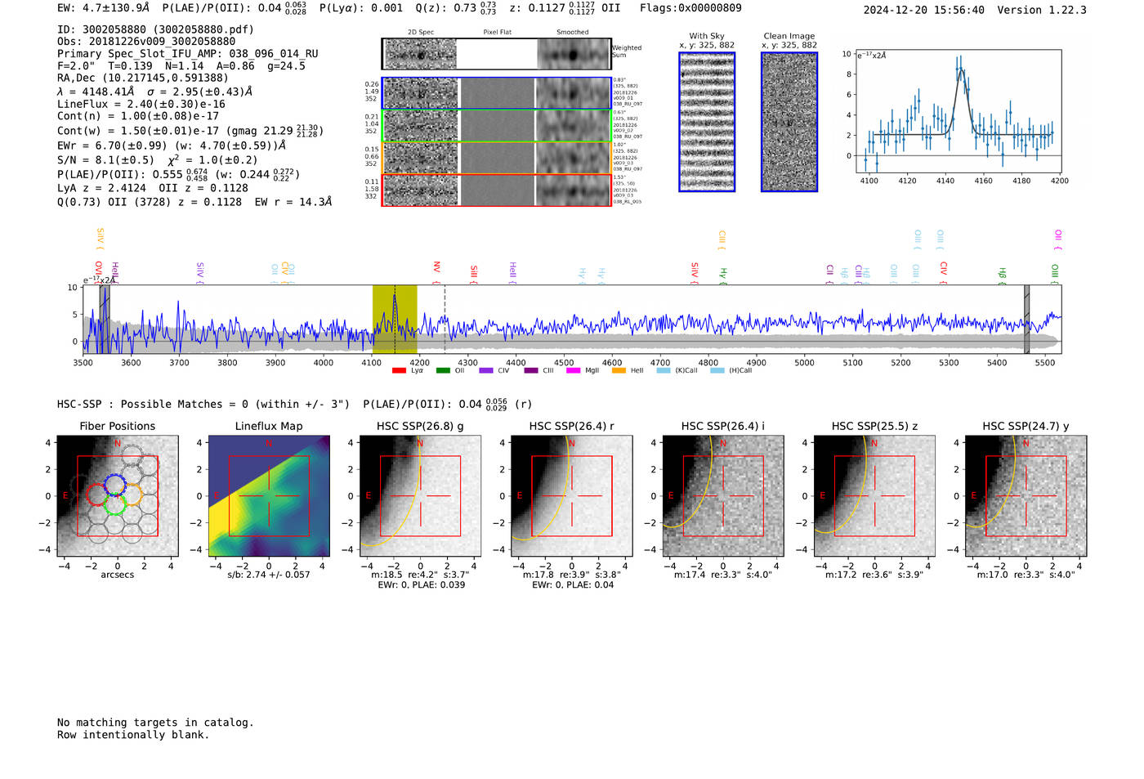This screenshot has height=779, width=1144.
Task: Click the red-bordered fiber spectrum row
Action: pyautogui.click(x=497, y=190)
